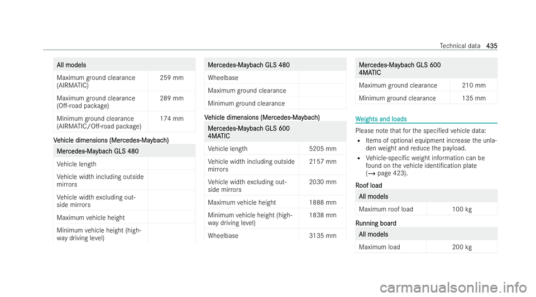Viewport: 536px width, 297px height.
Task: Click 'Please note that for the specified vehicle data' text
Action: (x=420, y=130)
